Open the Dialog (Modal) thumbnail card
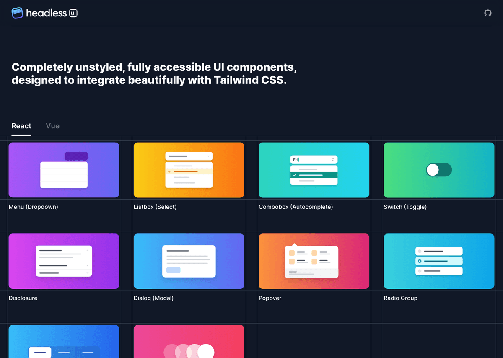503x358 pixels. (x=189, y=261)
